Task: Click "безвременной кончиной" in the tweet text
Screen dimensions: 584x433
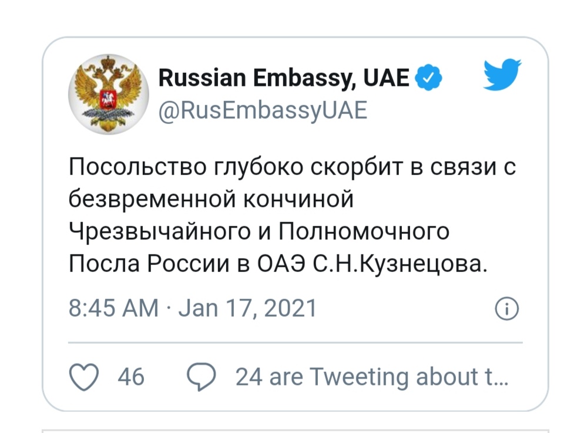Action: [212, 200]
